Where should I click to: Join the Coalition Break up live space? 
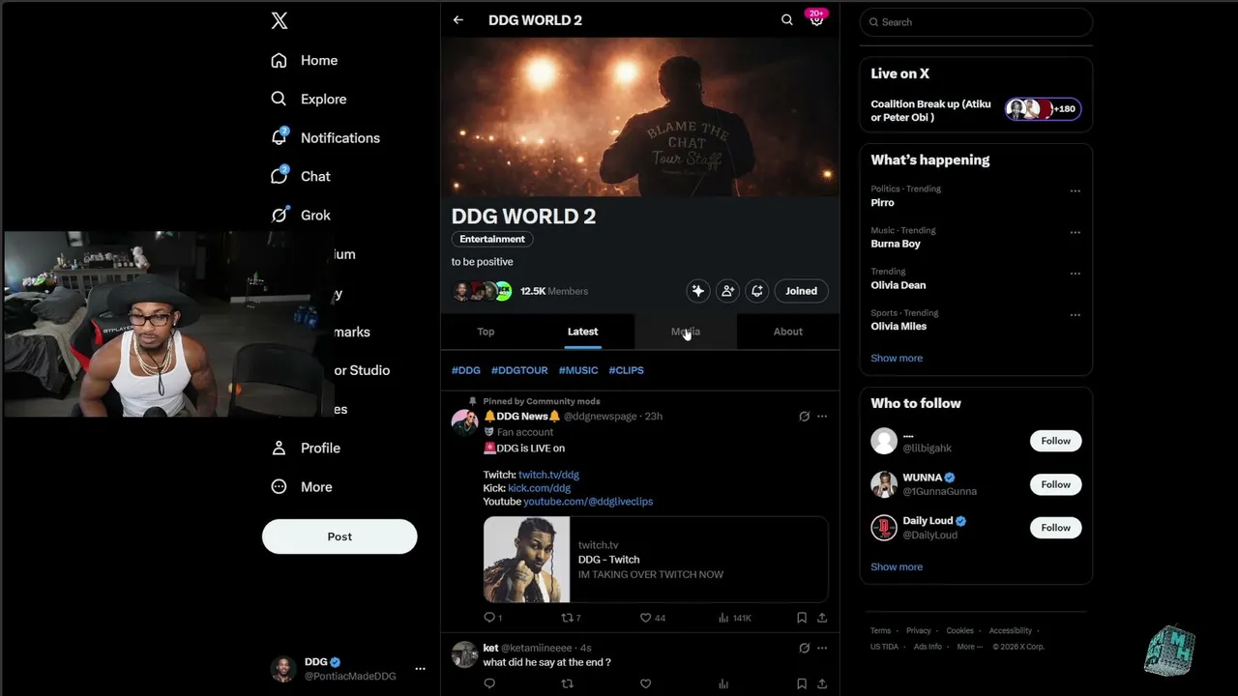(976, 110)
